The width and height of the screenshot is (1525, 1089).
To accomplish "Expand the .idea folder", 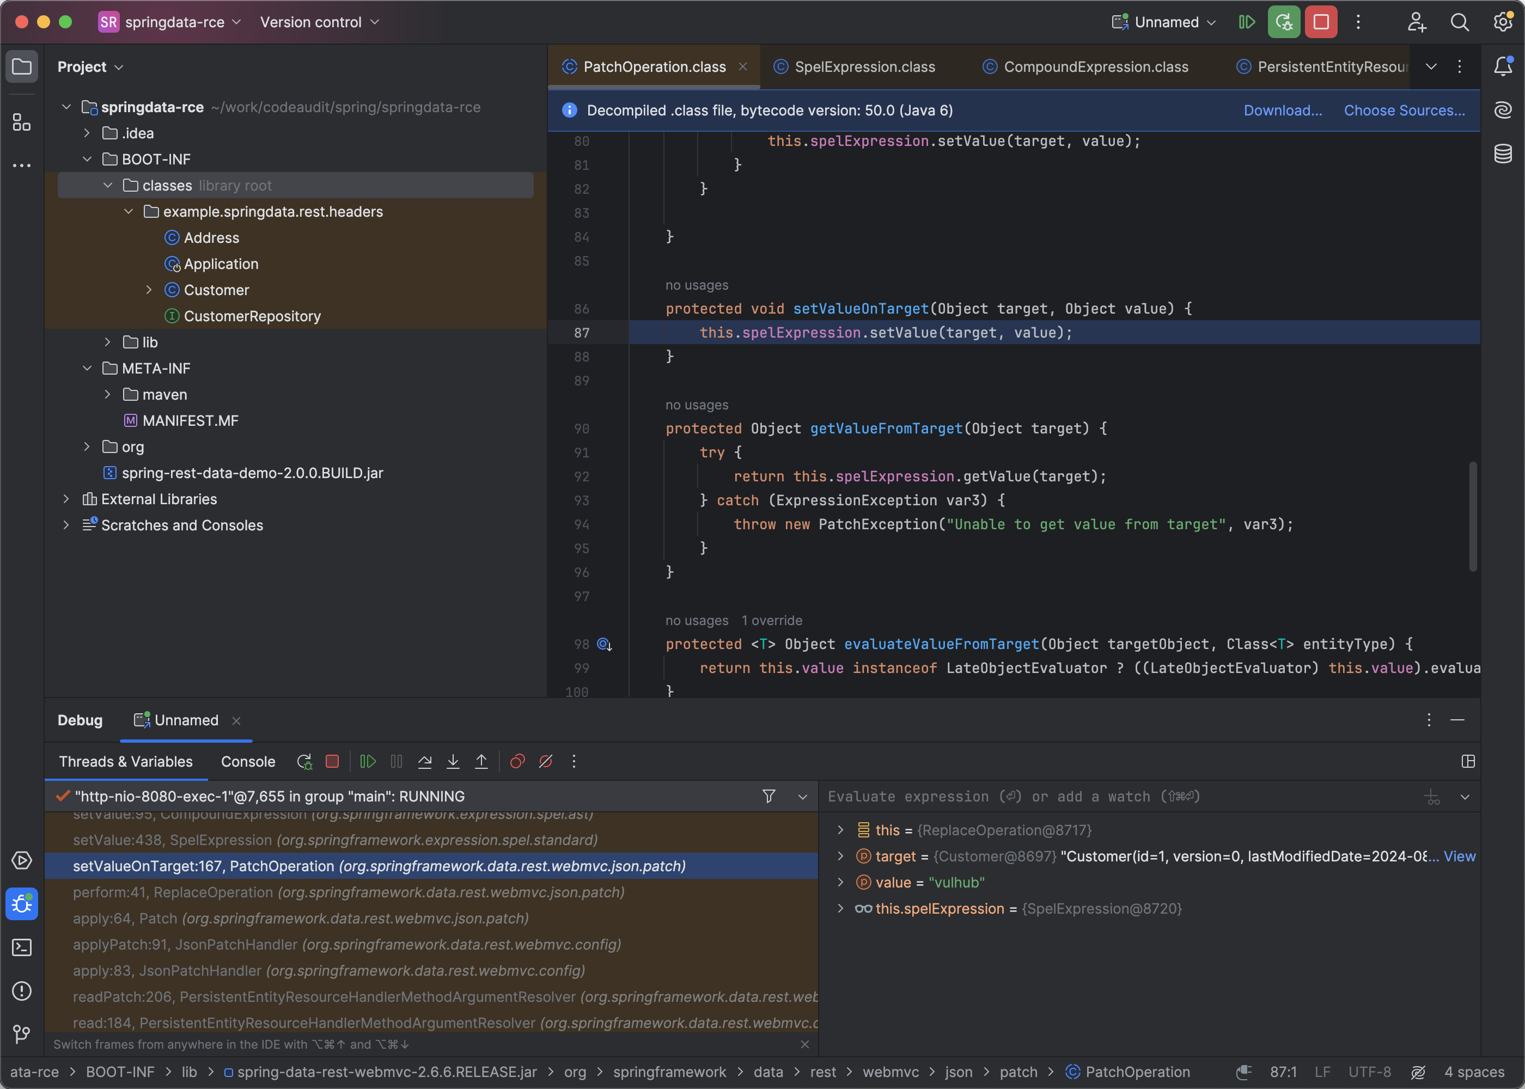I will 87,133.
